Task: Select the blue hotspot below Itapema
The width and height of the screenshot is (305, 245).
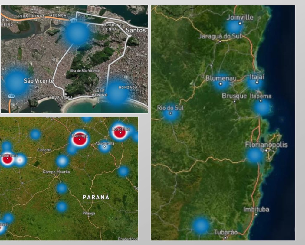Action: 262,107
